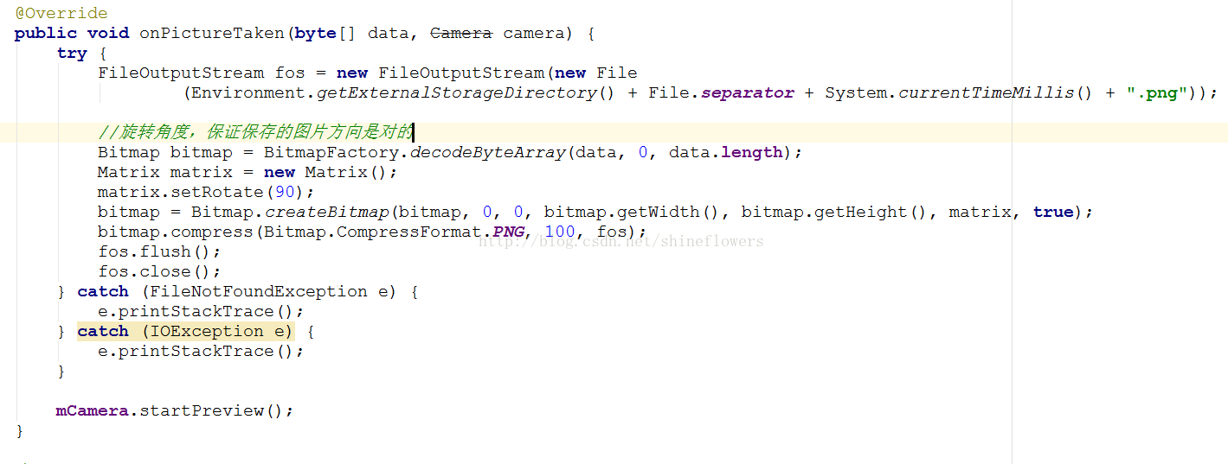Click the strikethrough deprecated Camera type

tap(461, 34)
